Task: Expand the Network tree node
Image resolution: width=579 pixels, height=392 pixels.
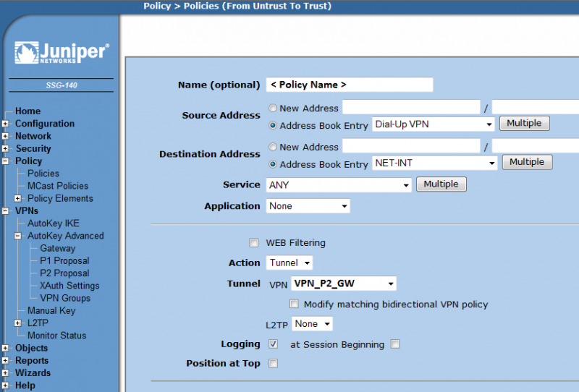Action: [x=5, y=136]
